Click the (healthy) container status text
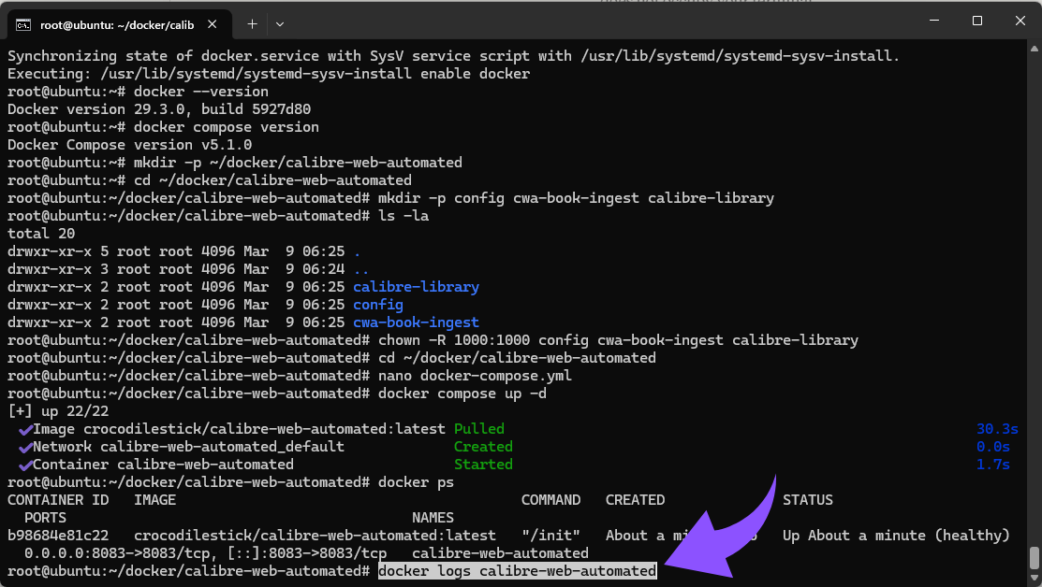1042x587 pixels. pos(972,535)
